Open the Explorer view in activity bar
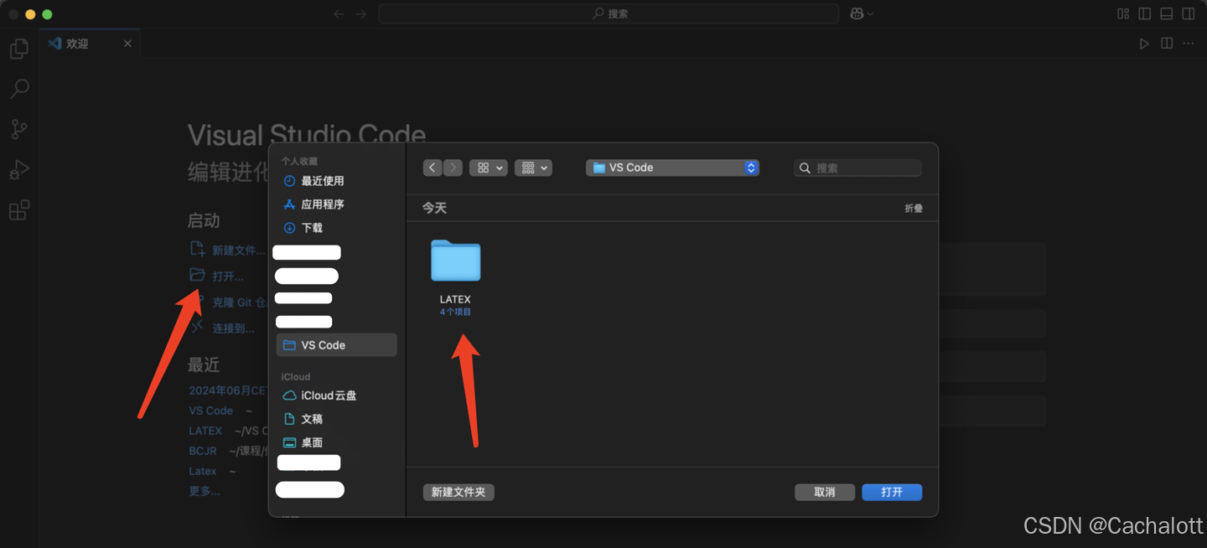The height and width of the screenshot is (548, 1207). tap(18, 49)
